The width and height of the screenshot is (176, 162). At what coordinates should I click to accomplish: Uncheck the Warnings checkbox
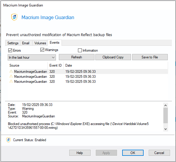coord(42,50)
